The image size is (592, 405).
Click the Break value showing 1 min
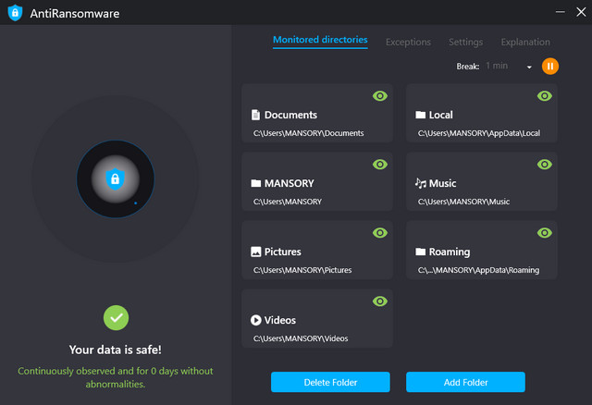coord(497,67)
